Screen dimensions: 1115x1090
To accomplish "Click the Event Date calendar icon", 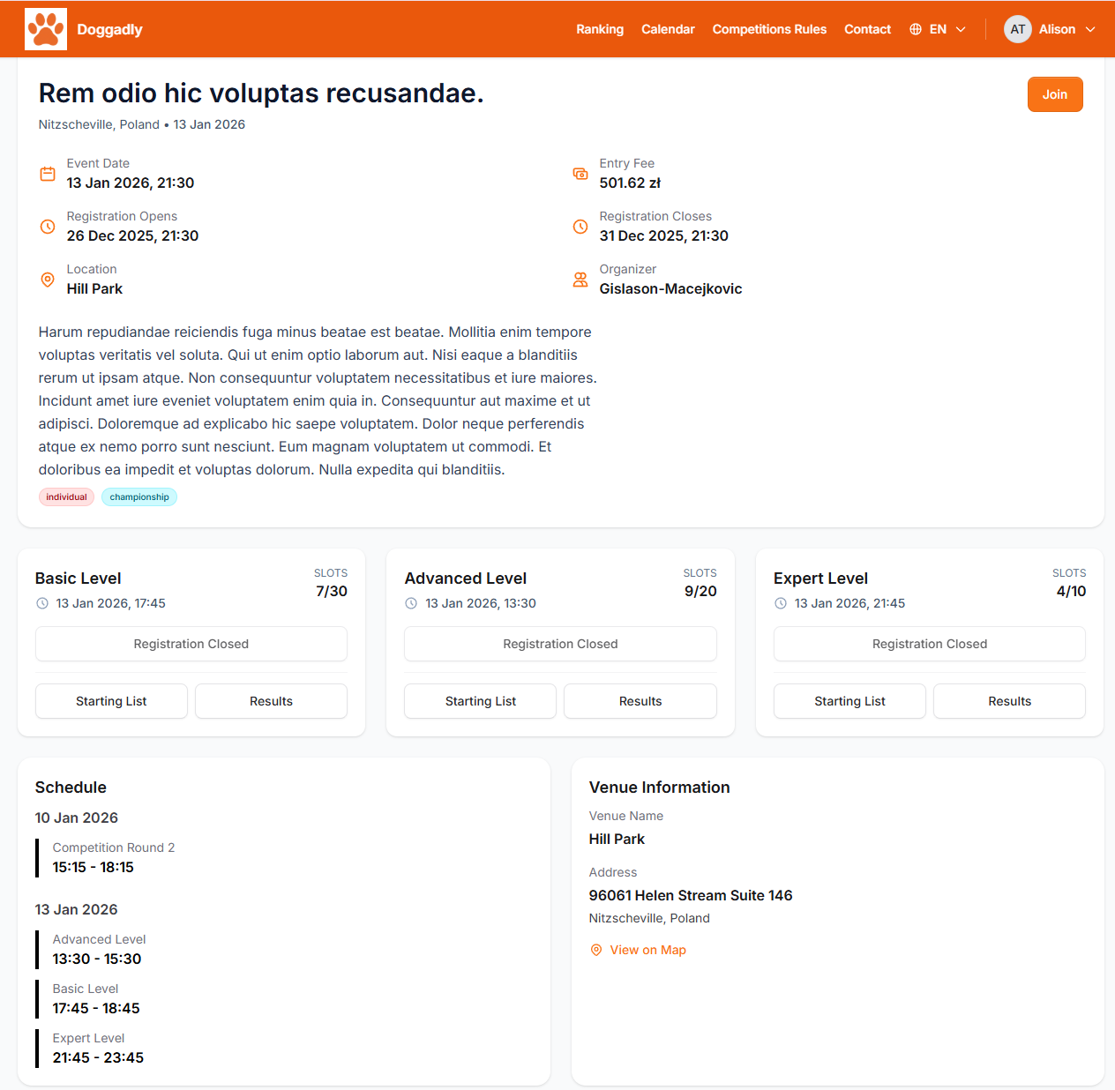I will 48,174.
